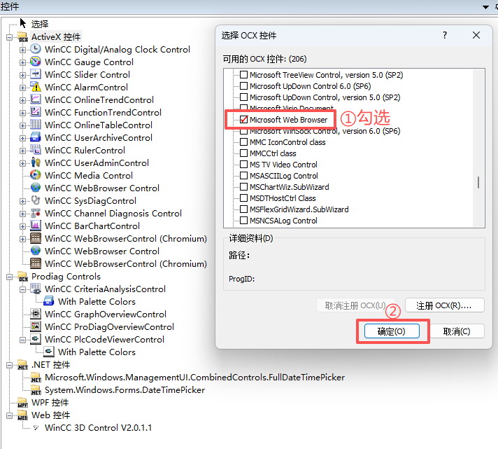The image size is (498, 449).
Task: Click the 选择 arrow pointer tool
Action: 23,23
